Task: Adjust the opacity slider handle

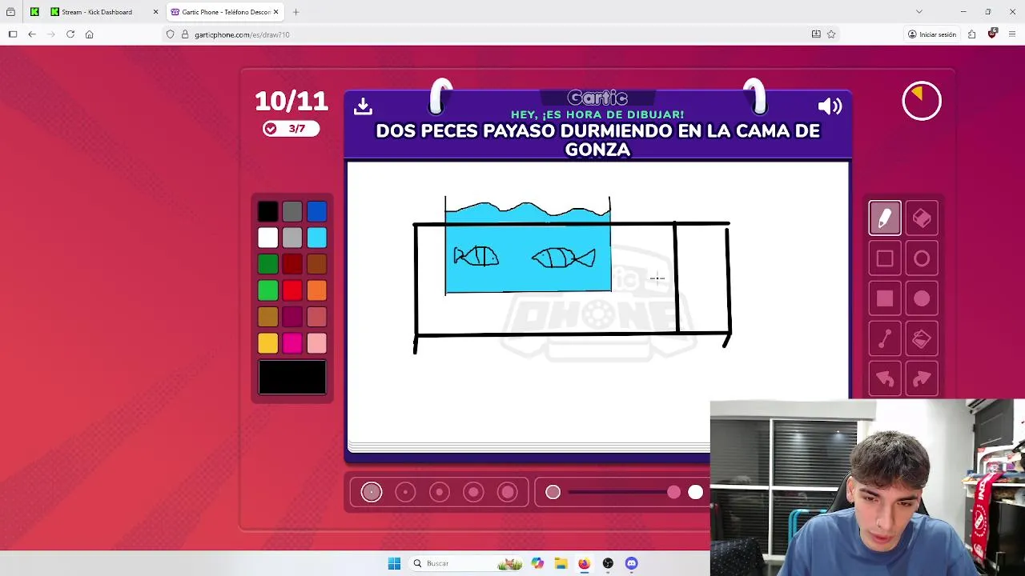Action: 673,492
